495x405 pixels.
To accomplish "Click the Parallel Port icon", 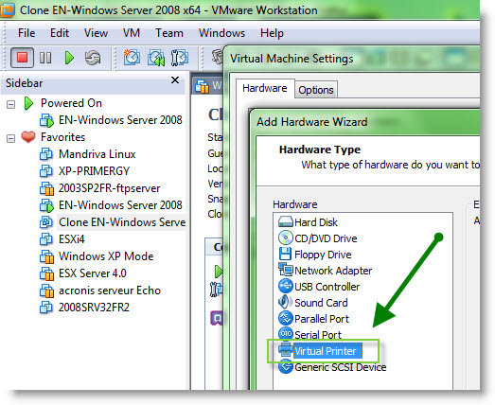I will point(286,318).
